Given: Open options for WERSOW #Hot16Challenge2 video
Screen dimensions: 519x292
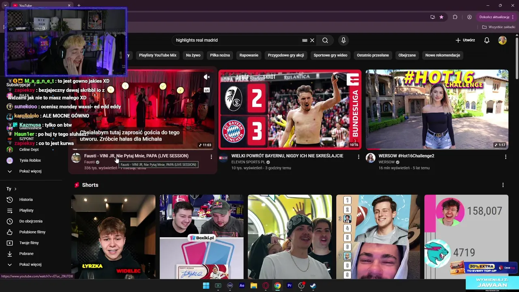Looking at the screenshot, I should point(506,157).
